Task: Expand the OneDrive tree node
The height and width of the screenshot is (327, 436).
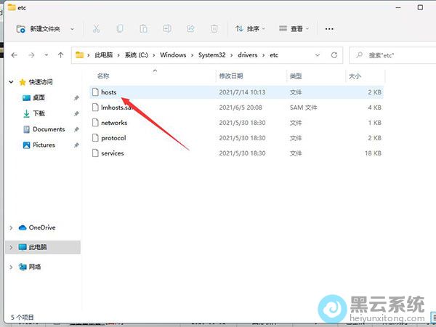Action: pyautogui.click(x=10, y=227)
